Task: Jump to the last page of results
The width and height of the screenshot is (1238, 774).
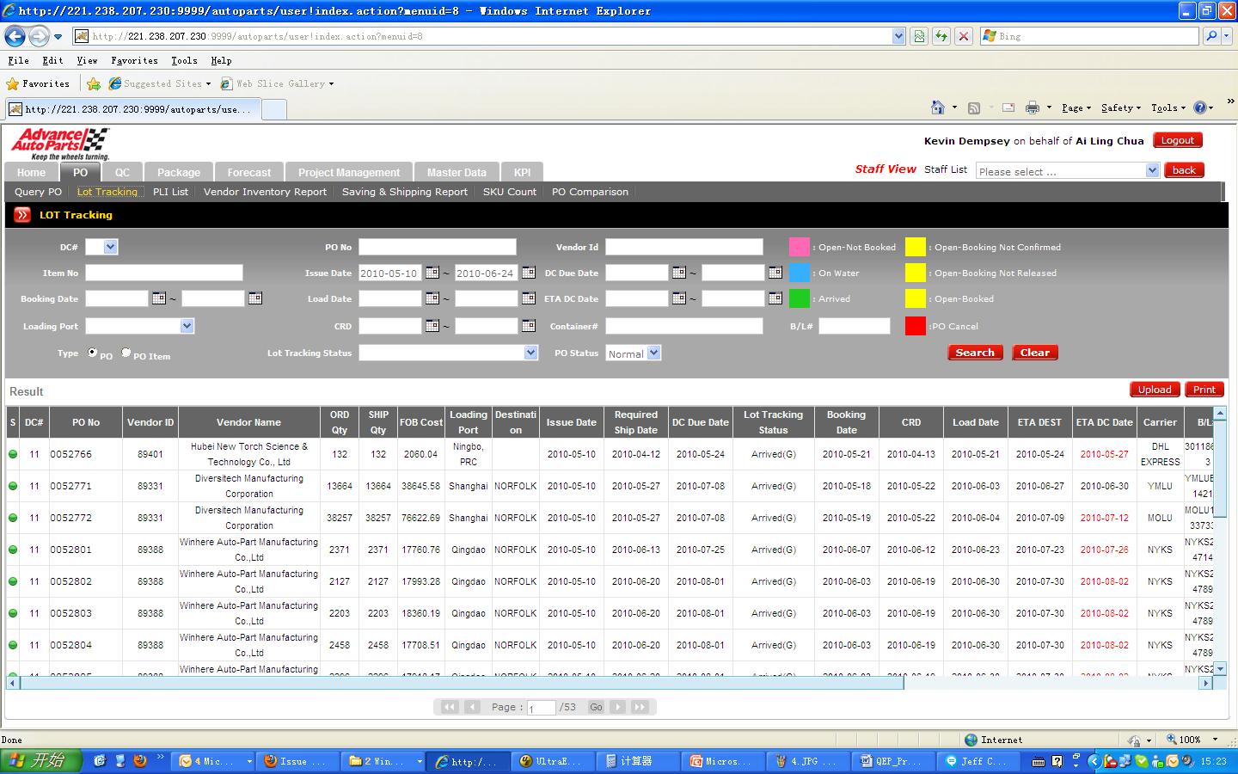Action: [x=640, y=707]
